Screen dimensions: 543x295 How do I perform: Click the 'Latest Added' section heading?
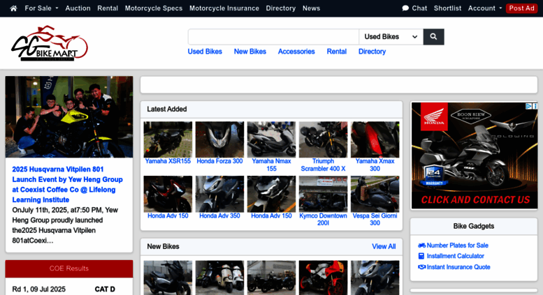click(167, 109)
